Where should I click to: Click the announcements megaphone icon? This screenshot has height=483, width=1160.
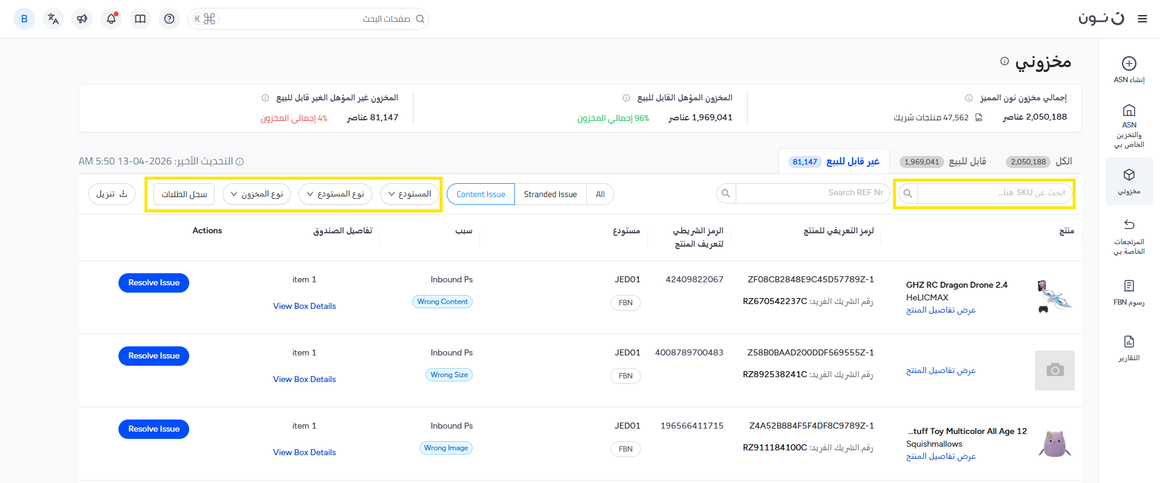[82, 19]
